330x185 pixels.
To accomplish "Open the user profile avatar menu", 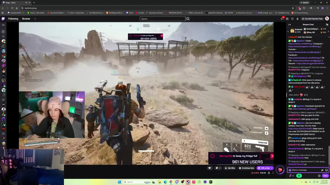I will (327, 19).
